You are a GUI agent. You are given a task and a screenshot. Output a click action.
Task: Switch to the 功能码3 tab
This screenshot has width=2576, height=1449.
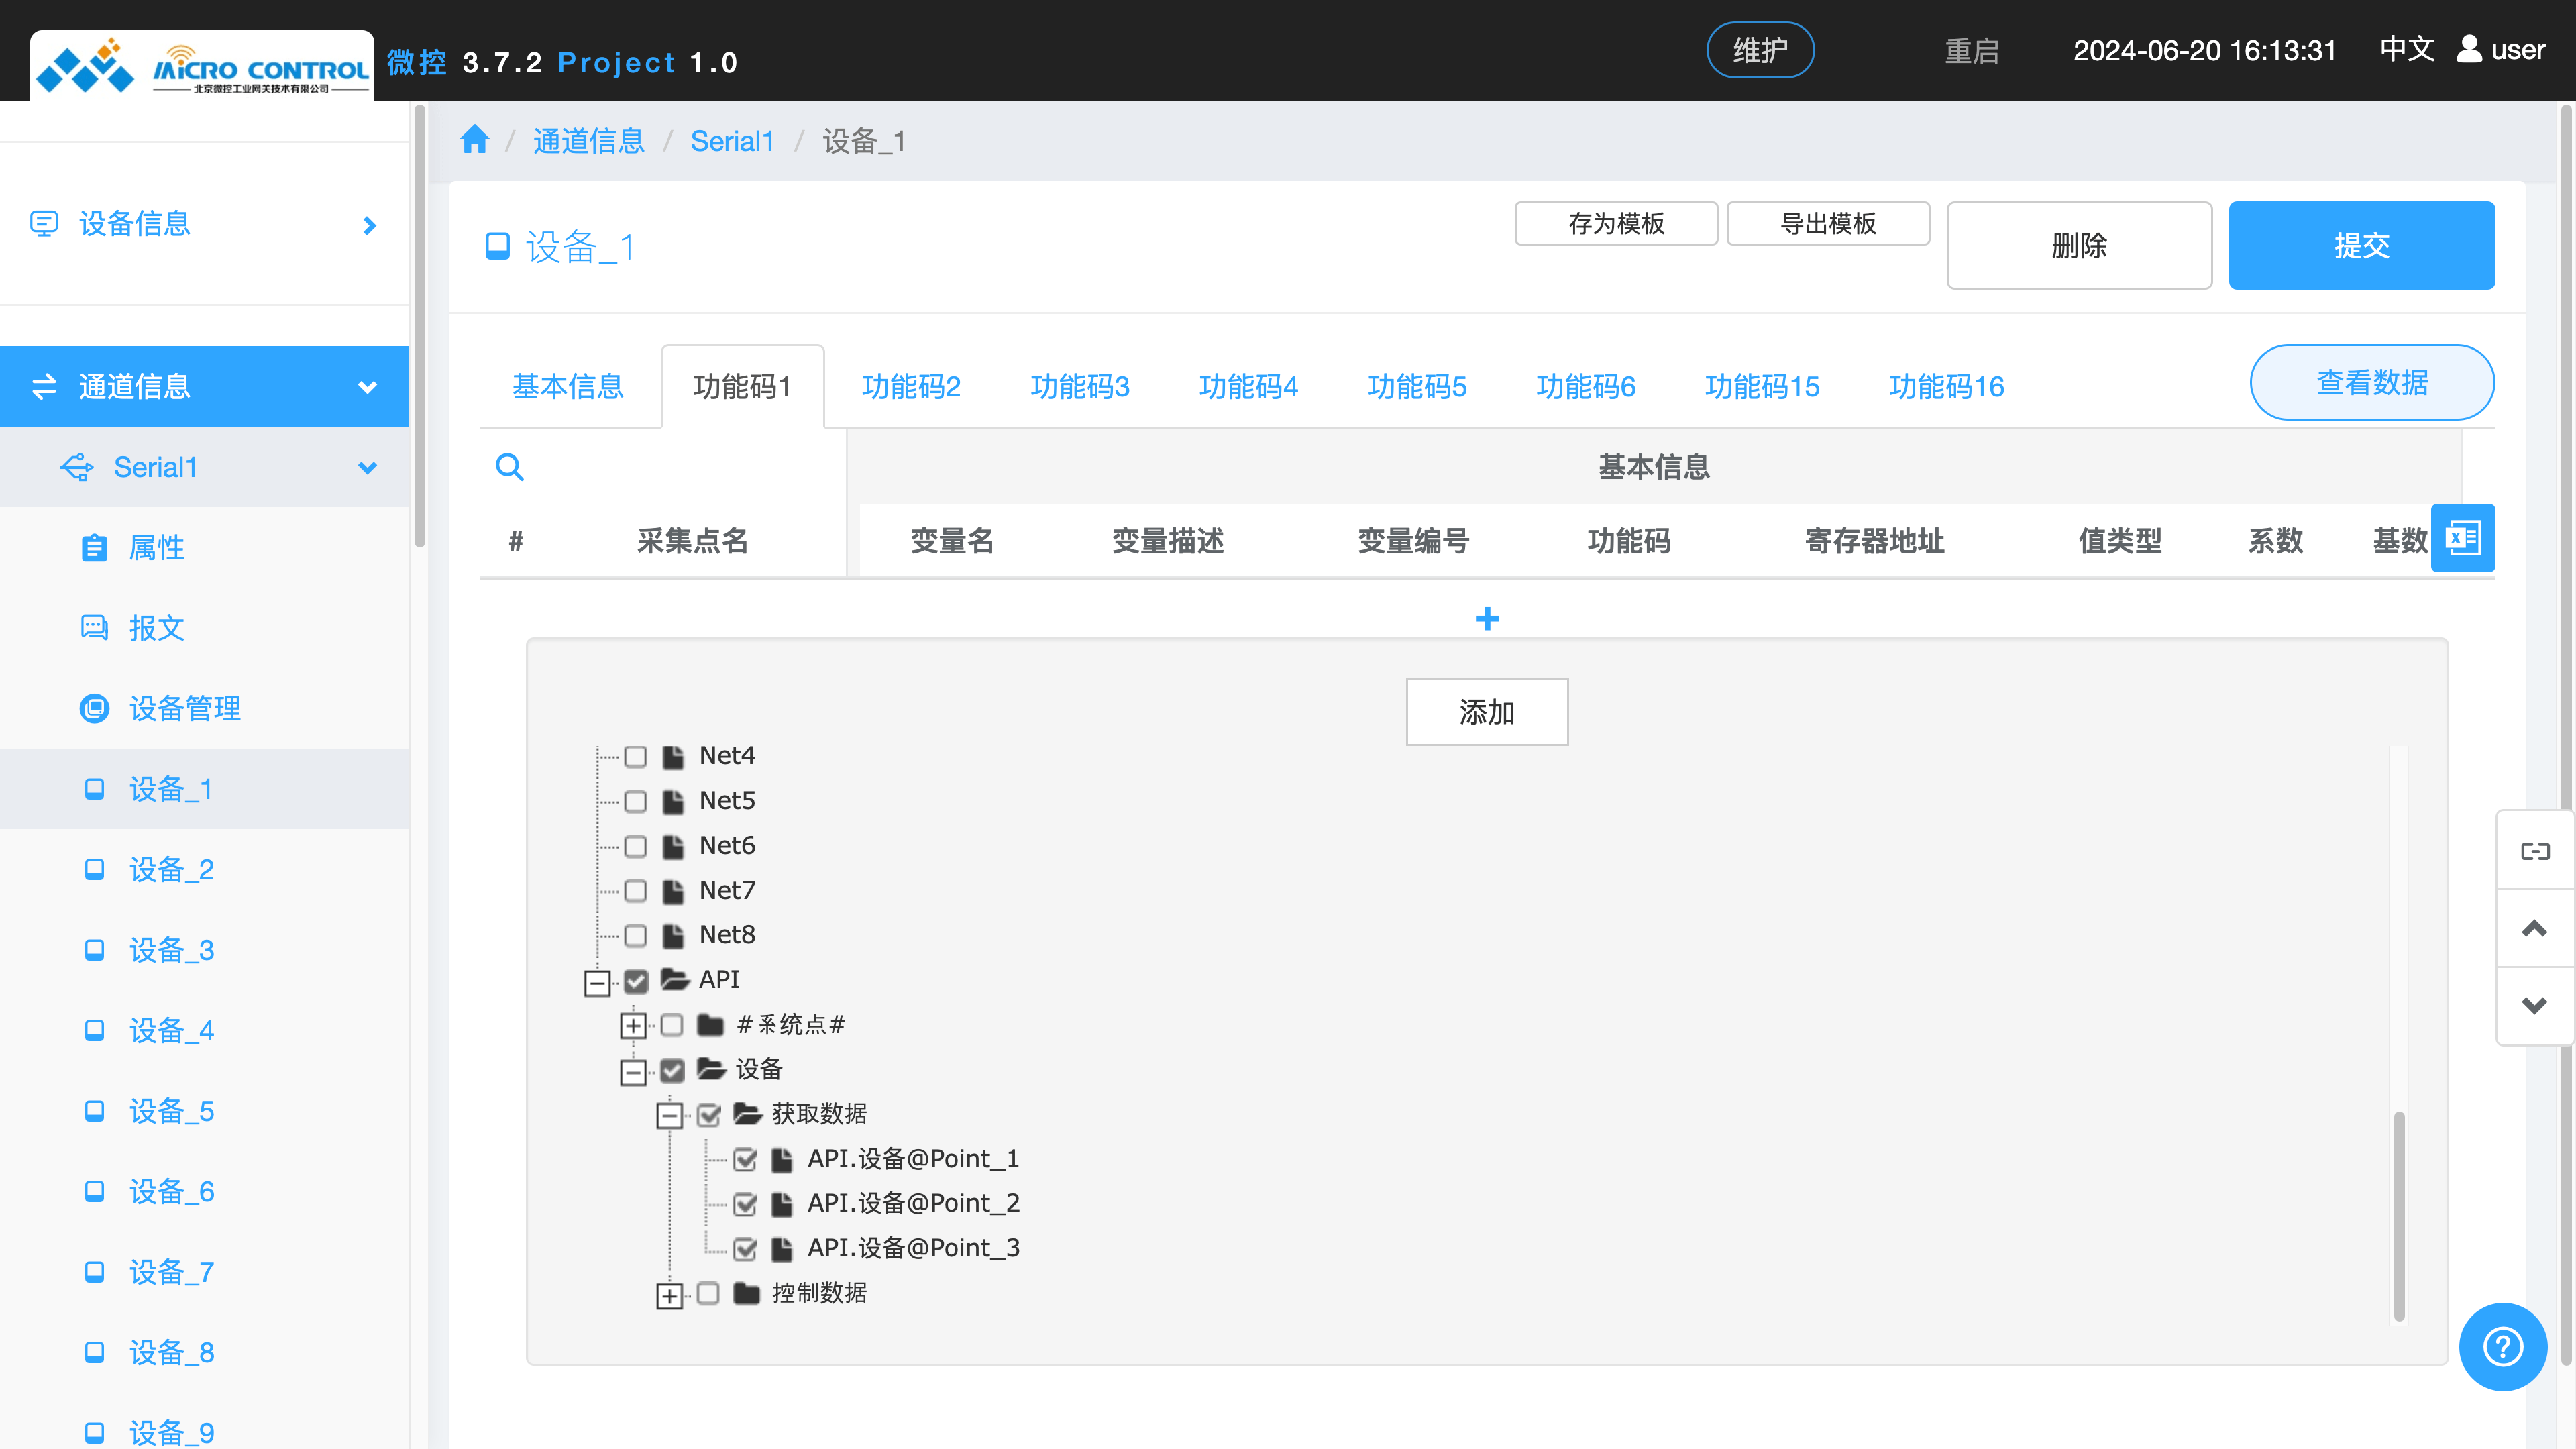1079,387
